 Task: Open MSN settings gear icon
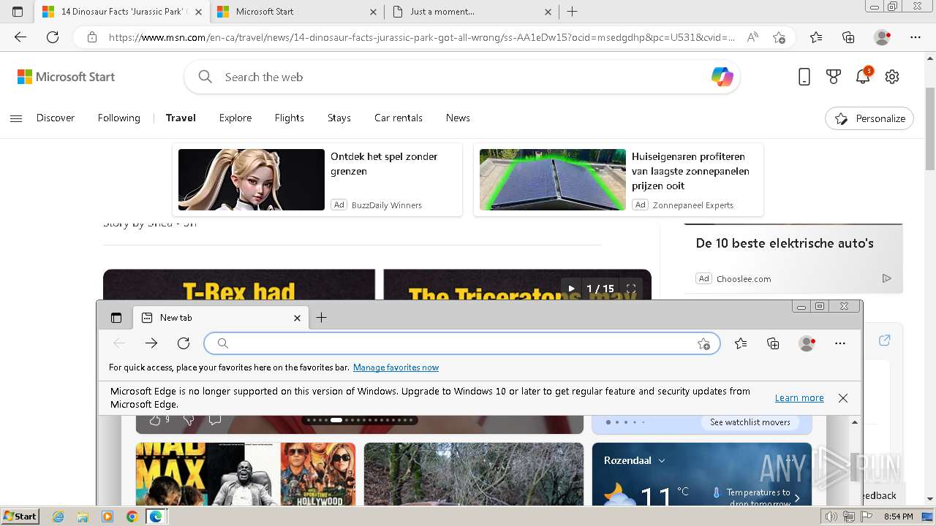click(892, 77)
